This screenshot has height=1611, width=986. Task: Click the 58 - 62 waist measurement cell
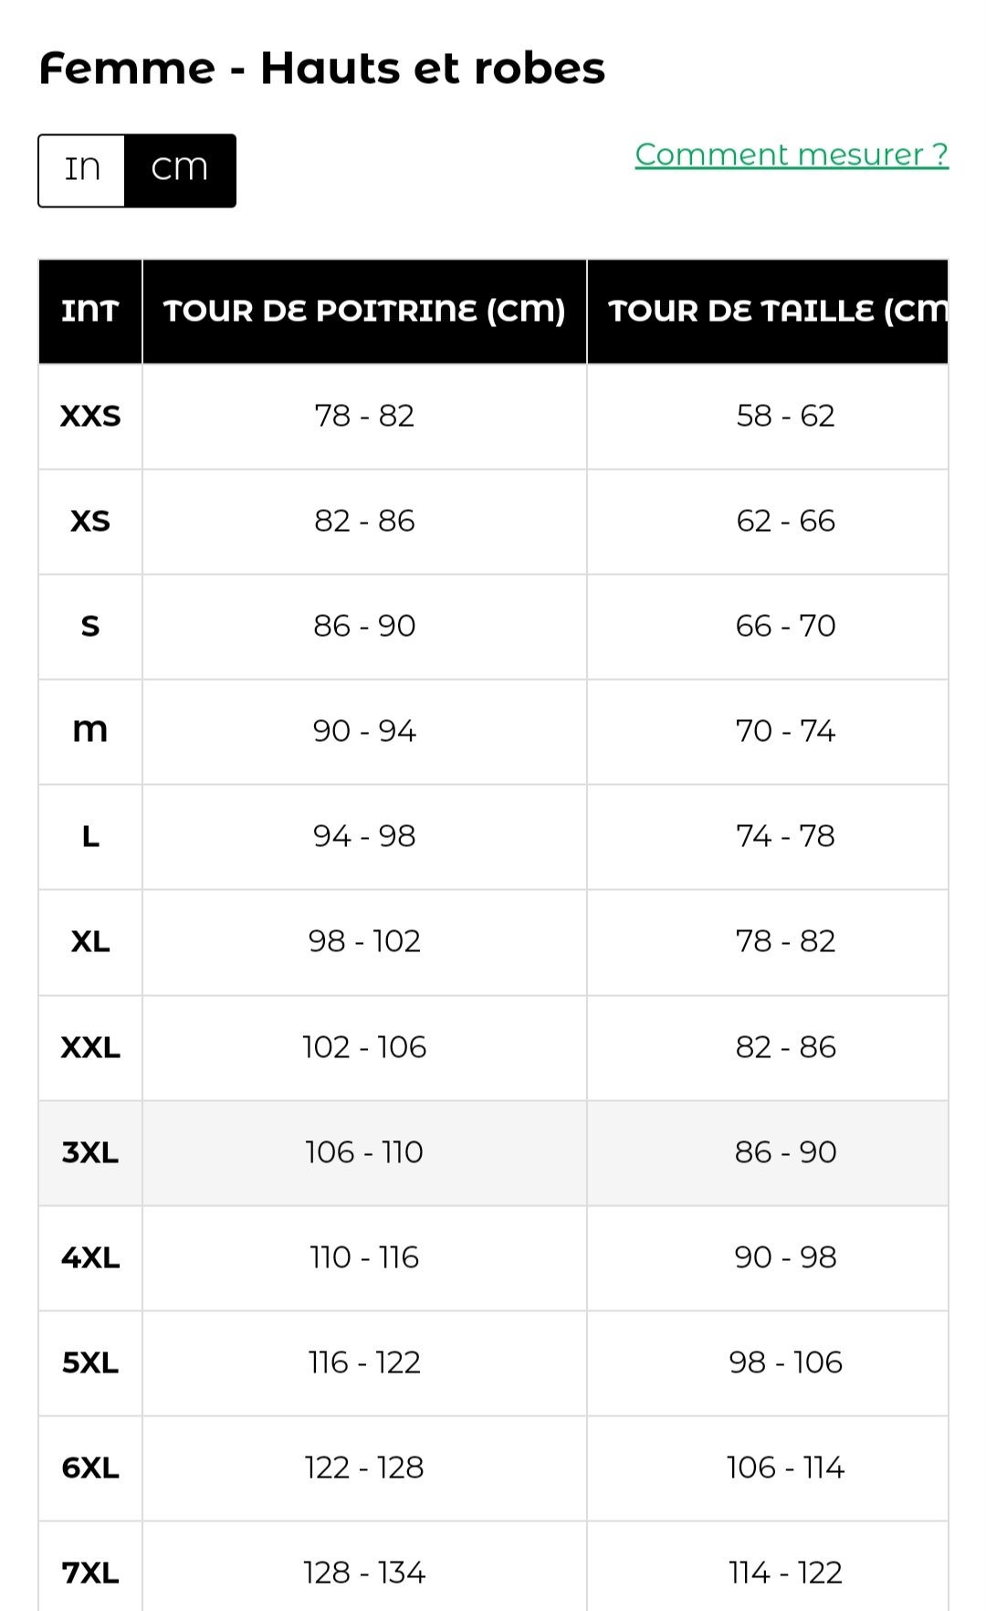pyautogui.click(x=785, y=417)
